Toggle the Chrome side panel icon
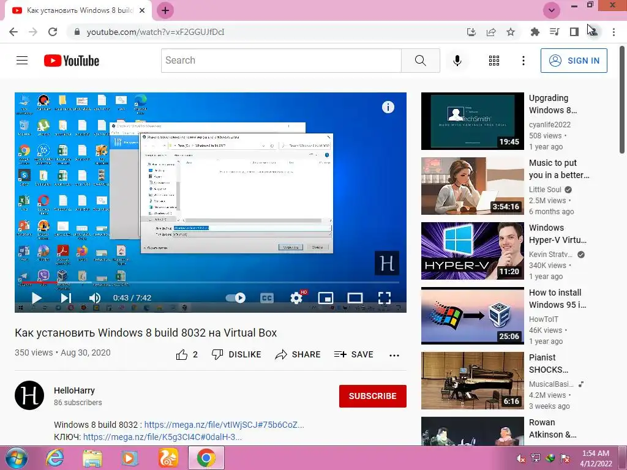Image resolution: width=627 pixels, height=470 pixels. pos(574,32)
